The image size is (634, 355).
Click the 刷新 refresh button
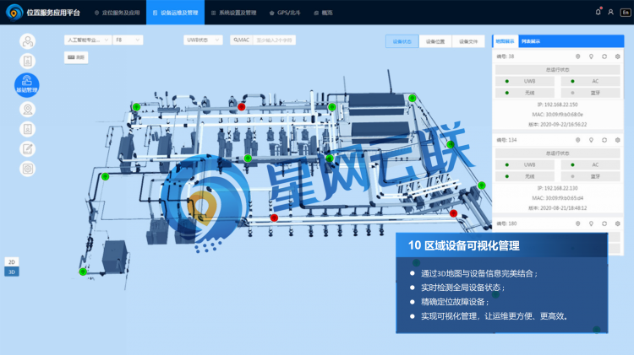76,57
